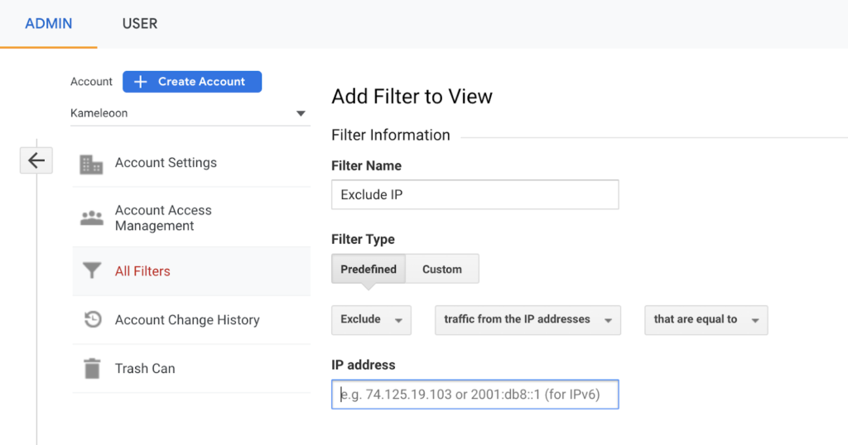
Task: Open Account Change History
Action: coord(191,320)
